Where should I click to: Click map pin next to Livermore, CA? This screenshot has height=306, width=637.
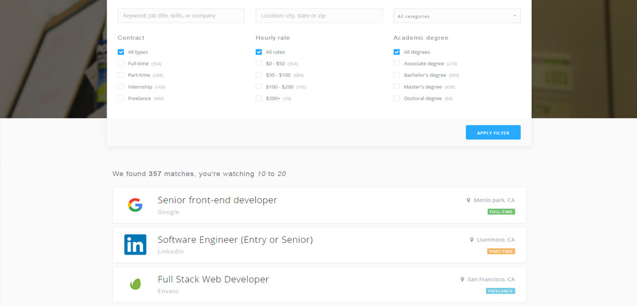coord(472,240)
